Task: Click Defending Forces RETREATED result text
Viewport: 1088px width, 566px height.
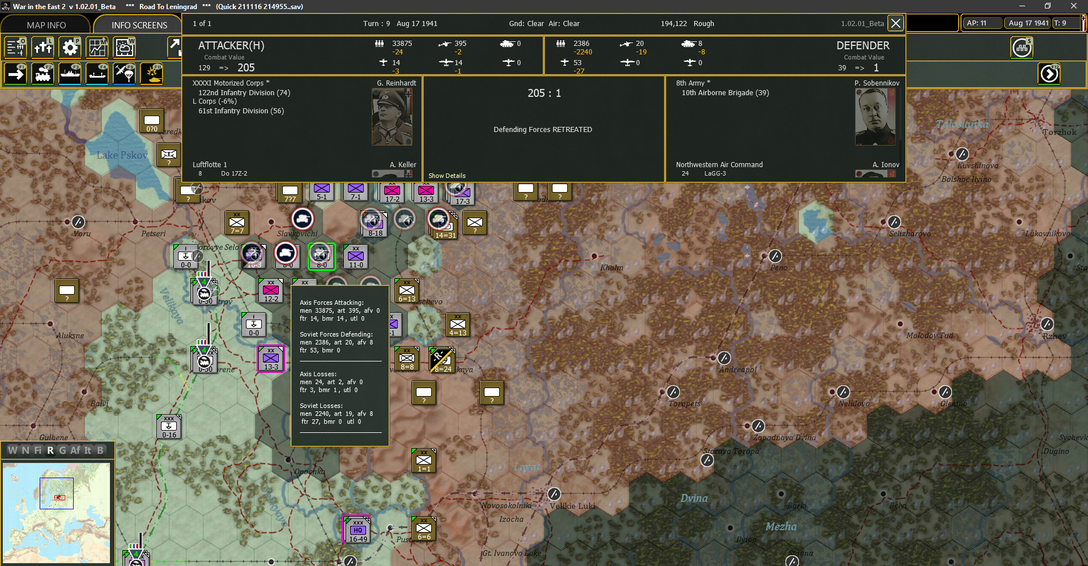Action: (x=543, y=130)
